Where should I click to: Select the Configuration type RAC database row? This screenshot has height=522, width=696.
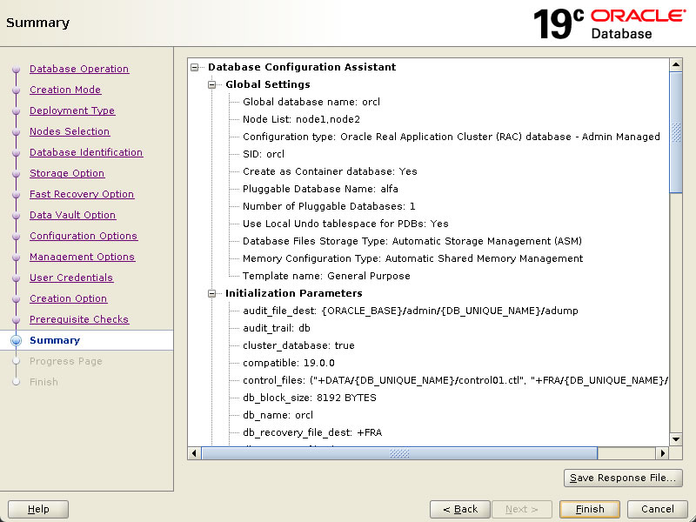tap(451, 137)
